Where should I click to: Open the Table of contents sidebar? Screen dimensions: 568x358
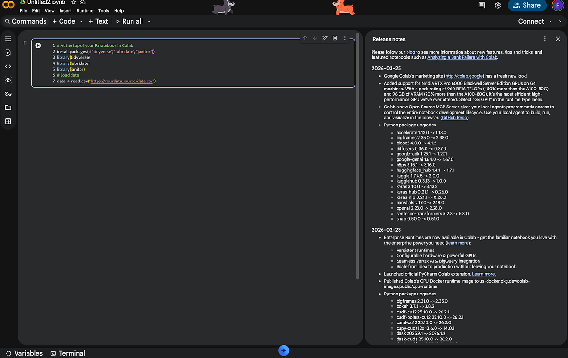coord(8,39)
